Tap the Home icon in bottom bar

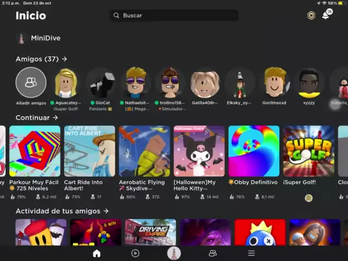(x=96, y=253)
